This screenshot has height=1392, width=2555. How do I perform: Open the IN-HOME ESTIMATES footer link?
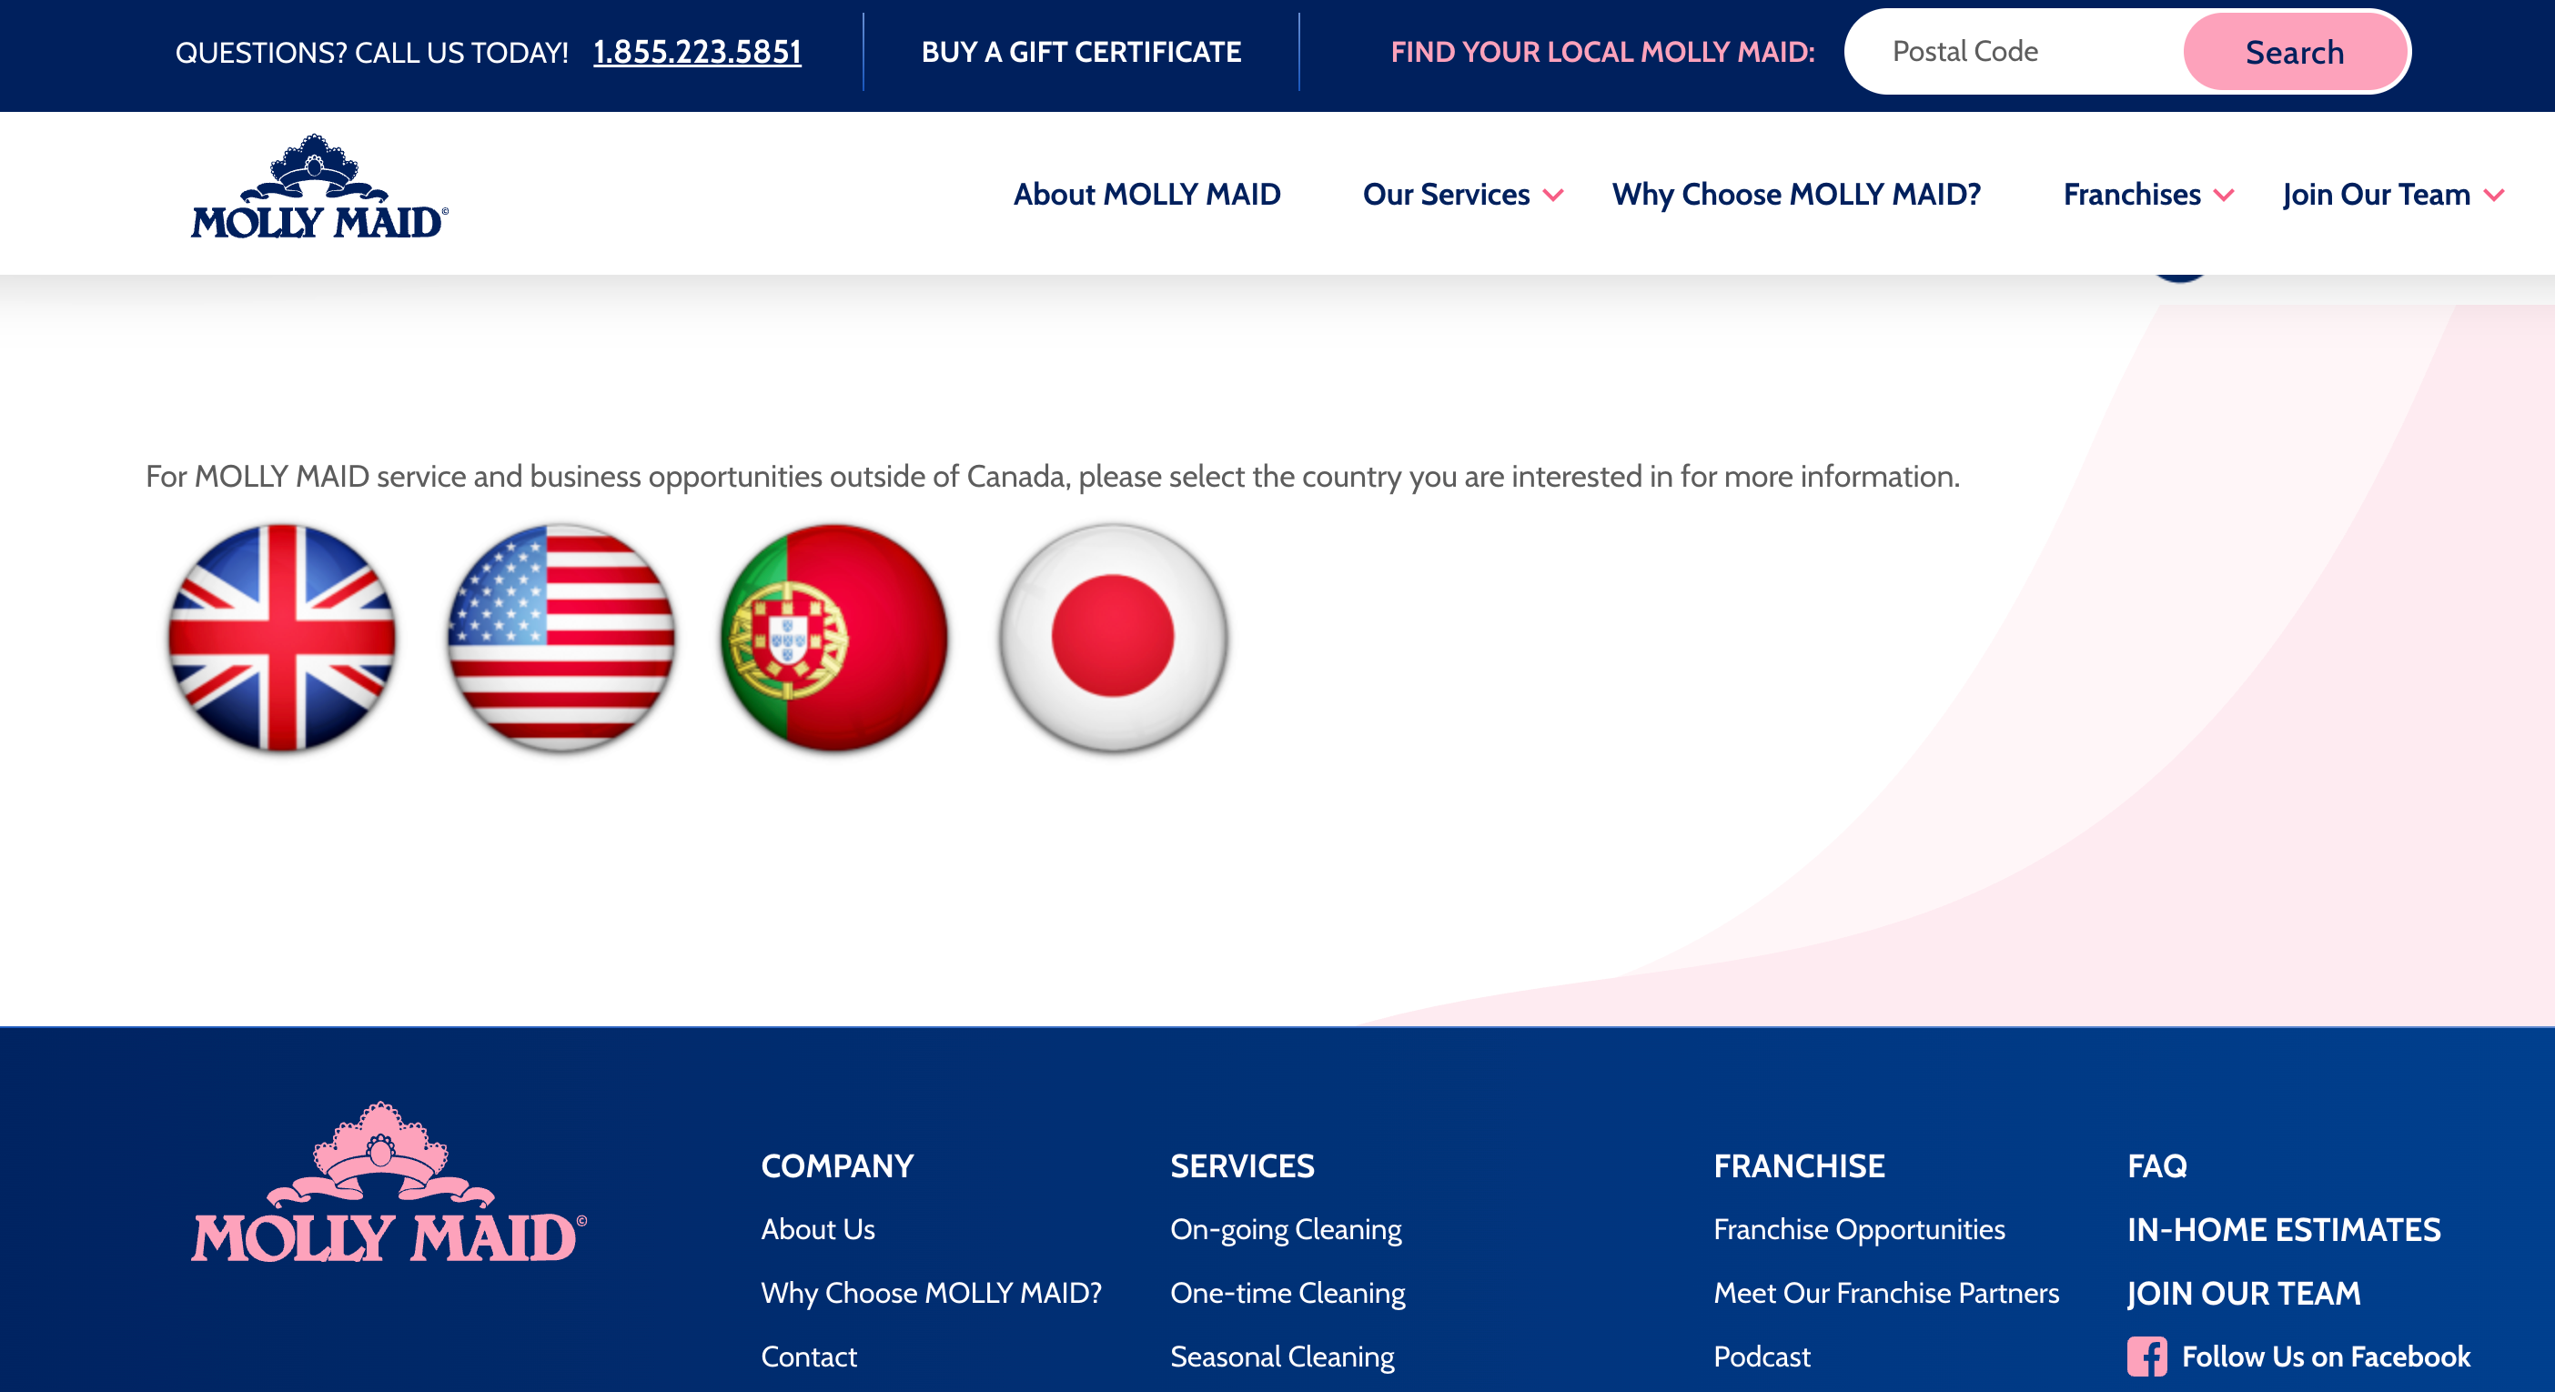pyautogui.click(x=2283, y=1229)
